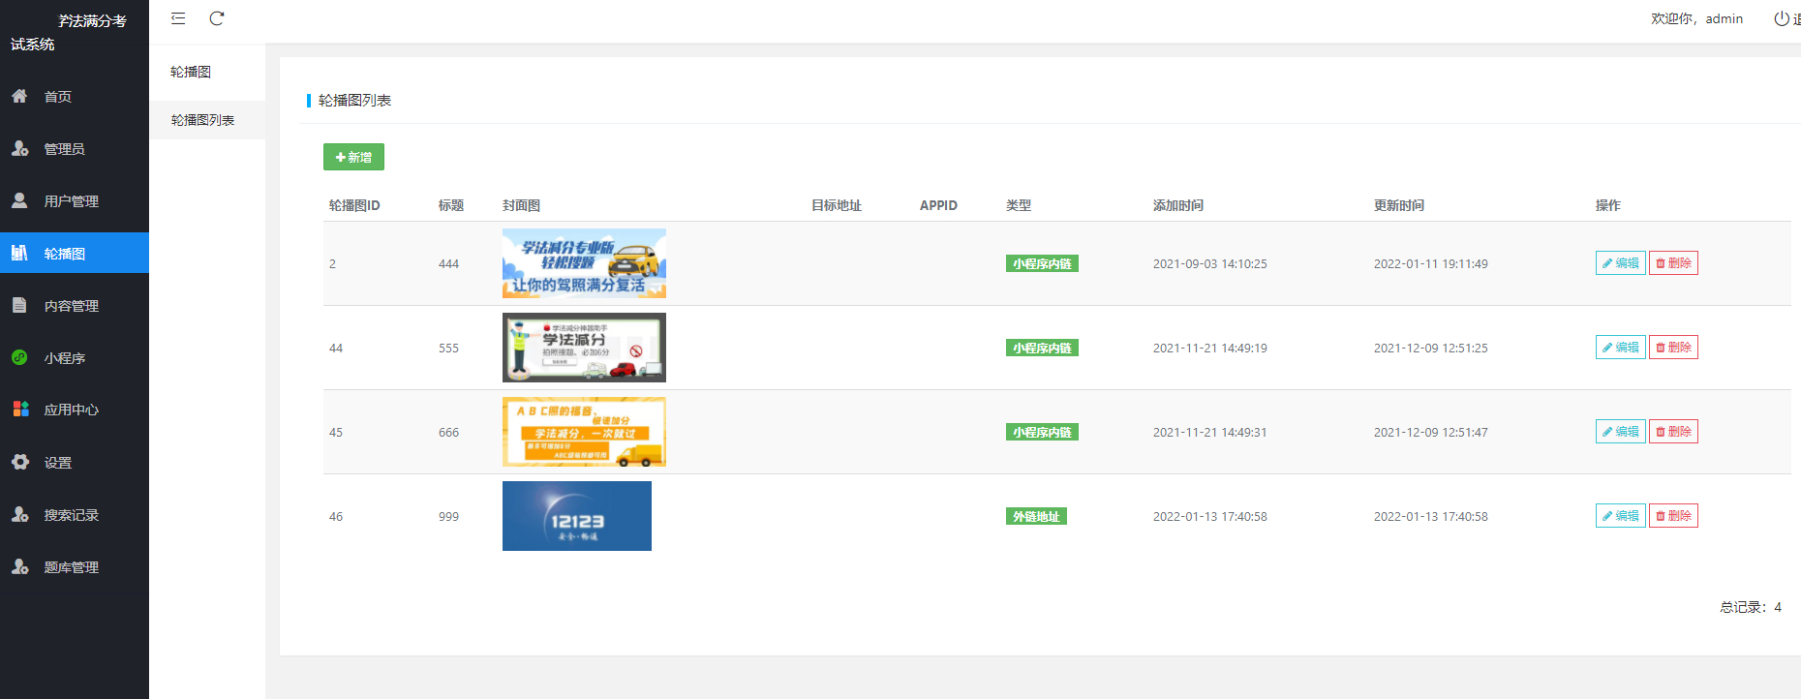
Task: Collapse sidebar using the menu fold icon
Action: tap(178, 18)
